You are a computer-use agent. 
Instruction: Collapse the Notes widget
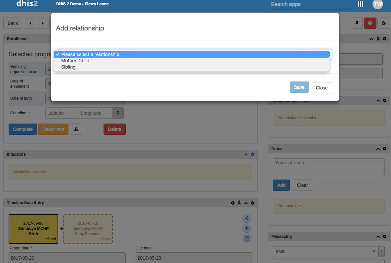(378, 149)
